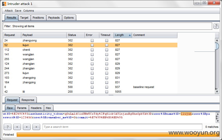222x140 pixels.
Task: Switch to the Response tab
Action: [x=28, y=100]
